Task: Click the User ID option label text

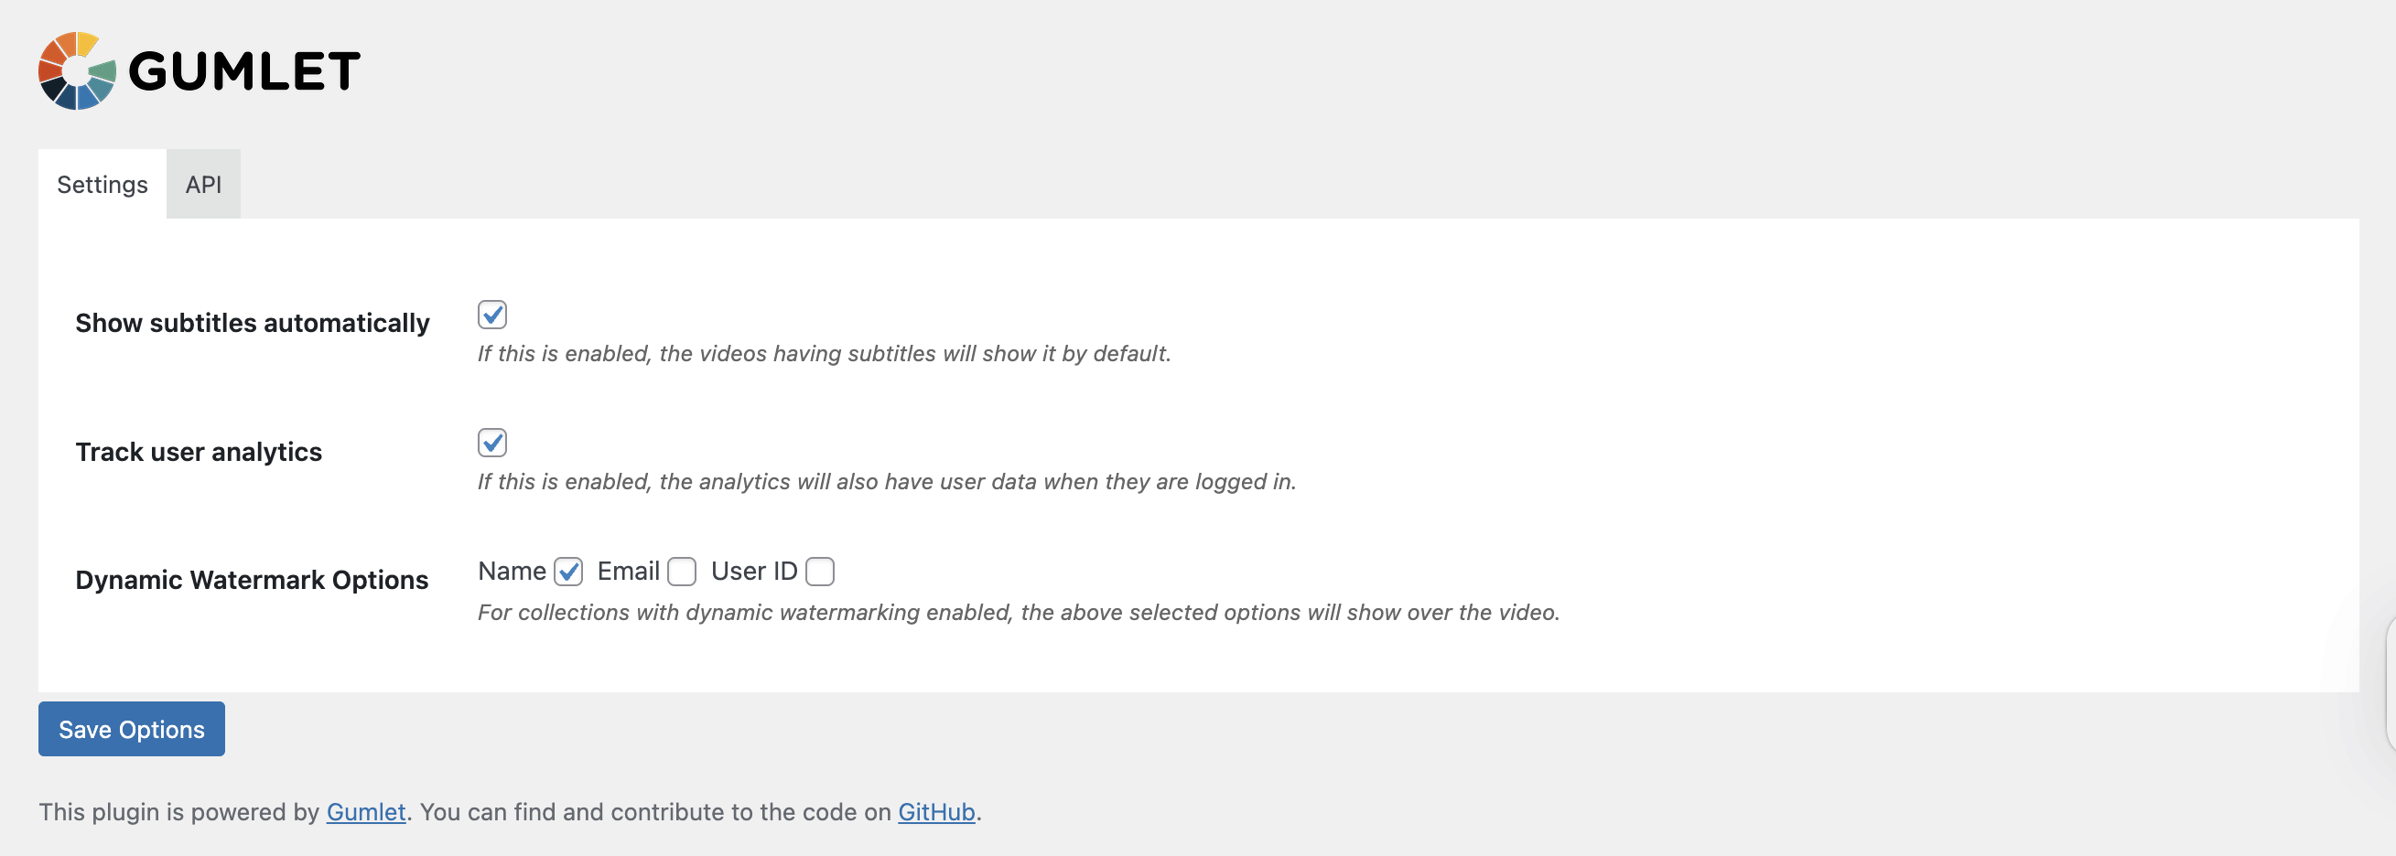Action: click(x=753, y=572)
